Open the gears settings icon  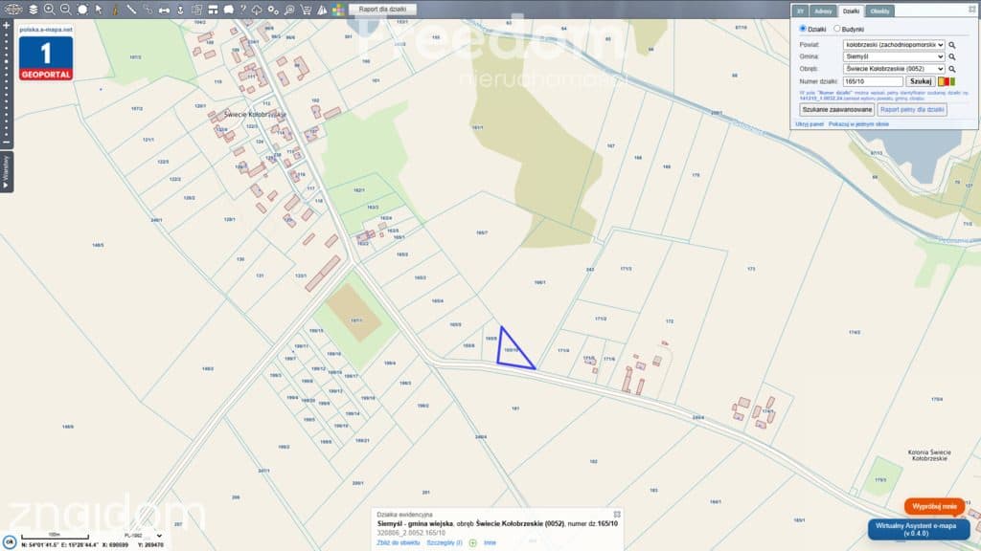[x=273, y=10]
